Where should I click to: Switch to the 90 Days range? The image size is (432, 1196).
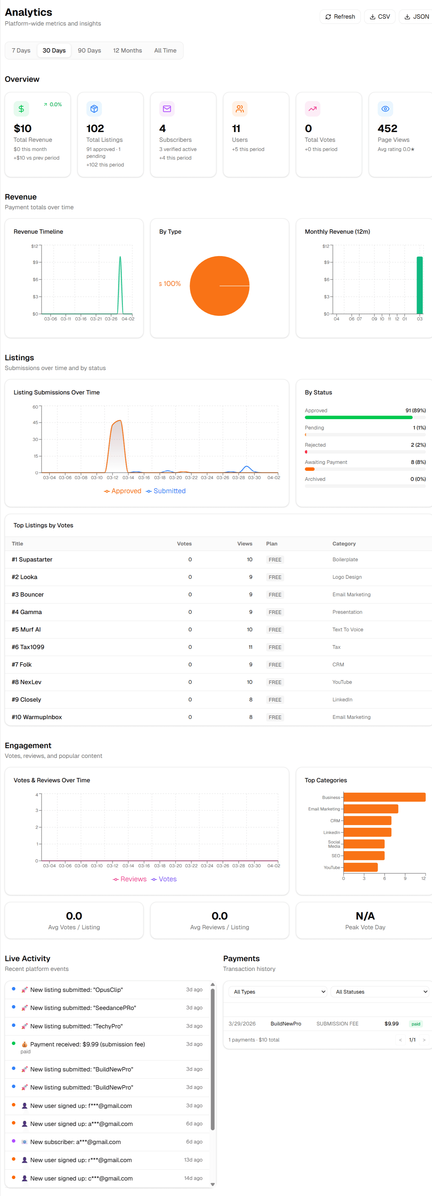(89, 51)
